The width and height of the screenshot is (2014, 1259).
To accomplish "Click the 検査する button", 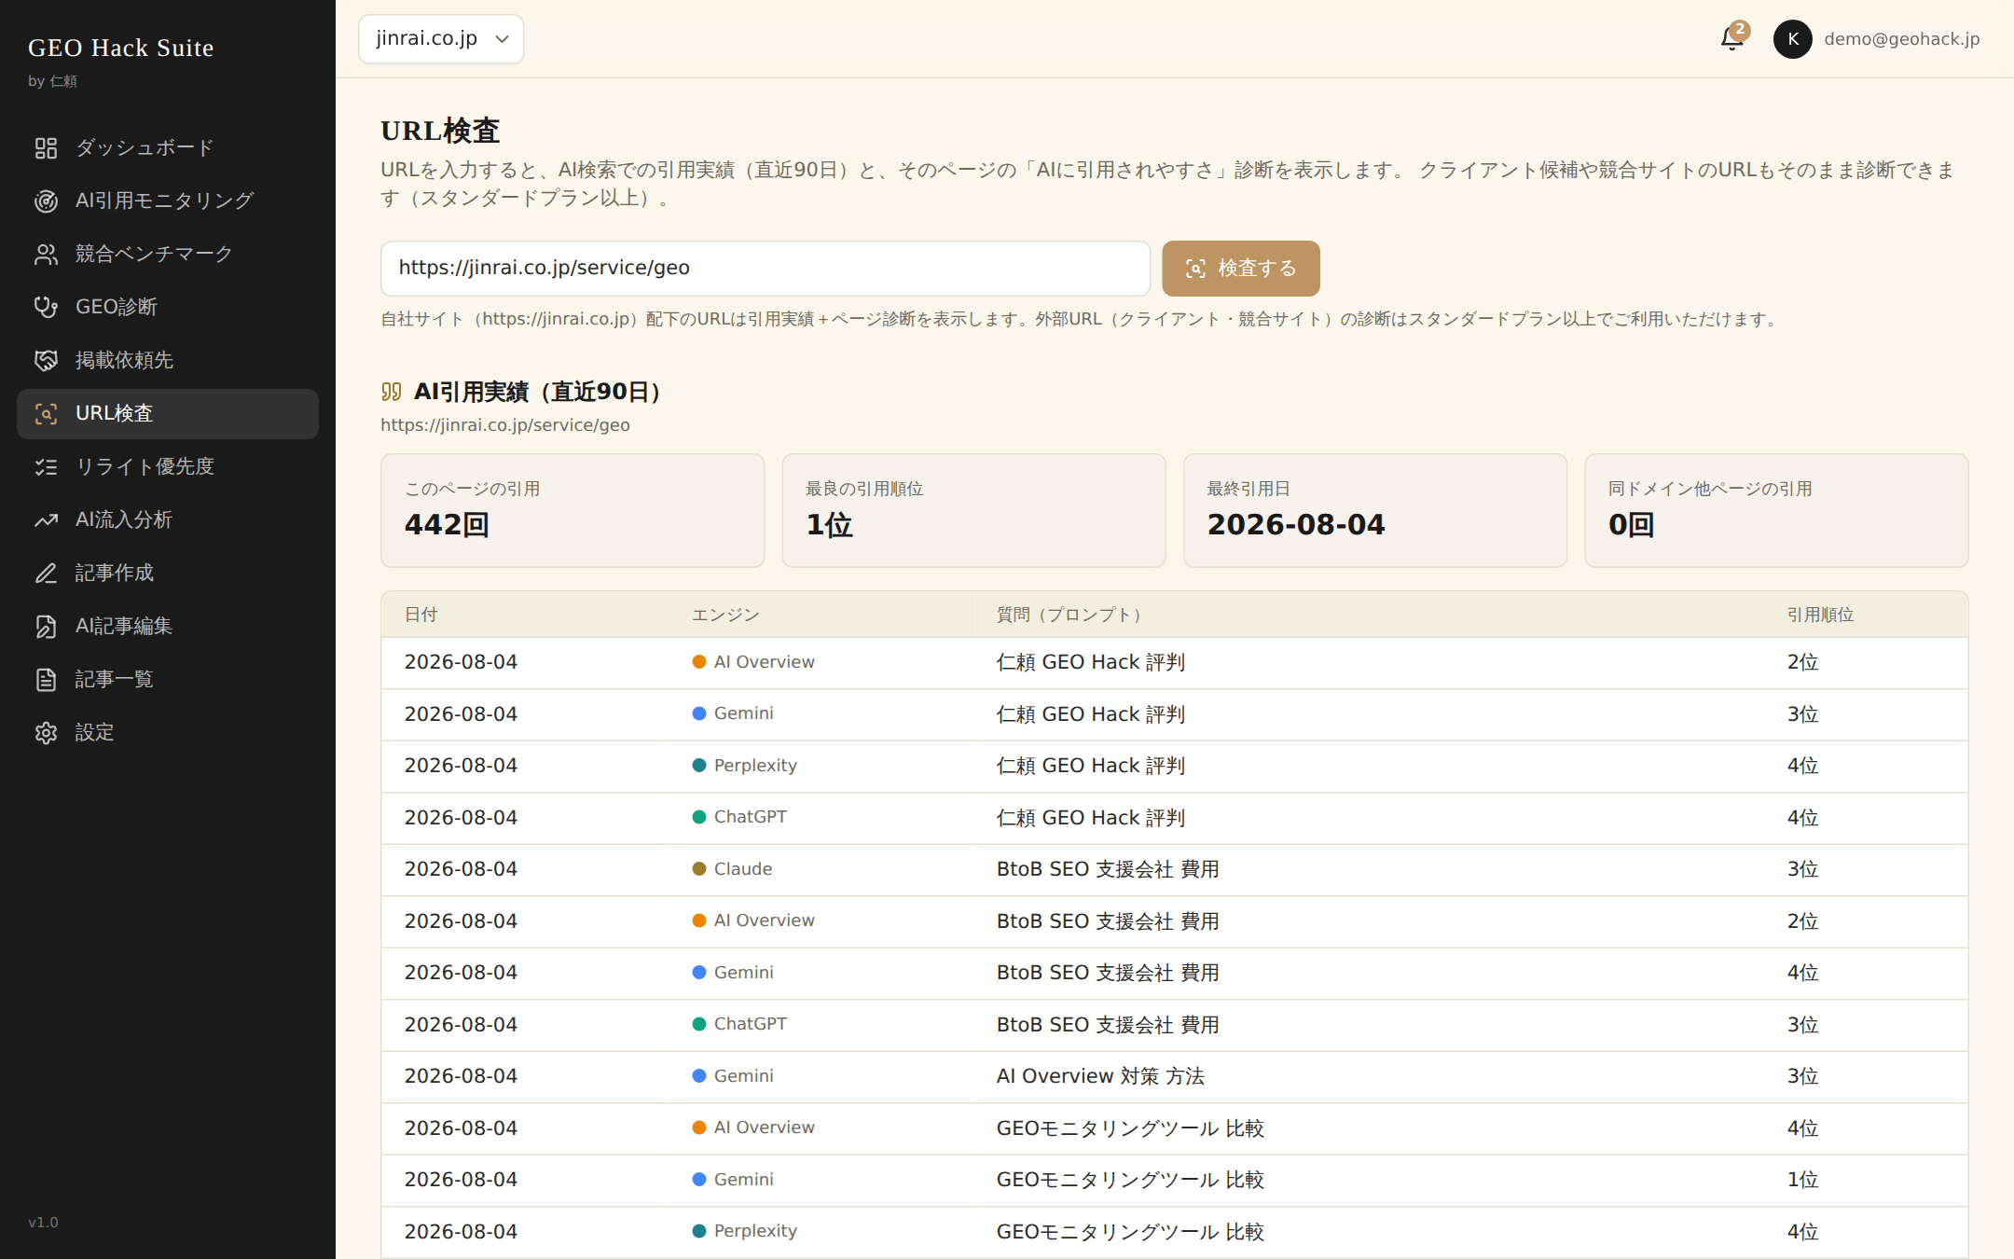I will 1241,269.
